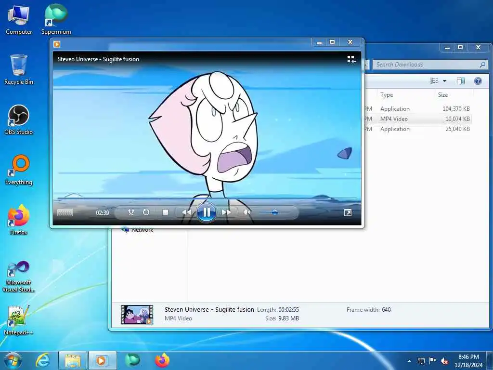The width and height of the screenshot is (493, 370).
Task: Open Supermium from the taskbar
Action: tap(132, 360)
